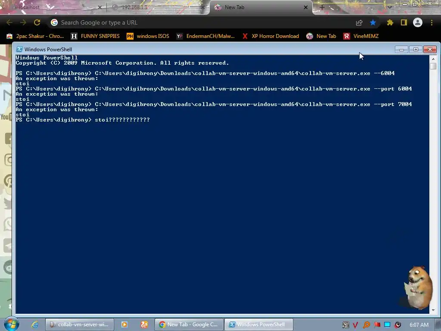Close the localhost tab

pyautogui.click(x=99, y=7)
